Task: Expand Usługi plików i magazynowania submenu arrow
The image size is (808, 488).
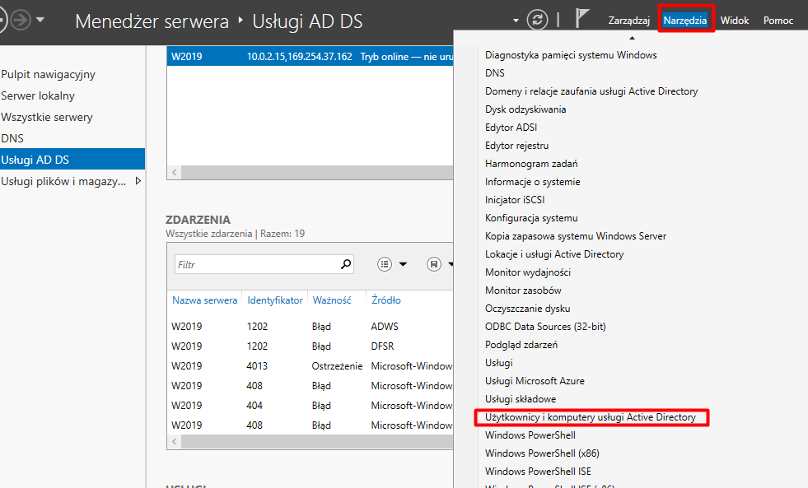Action: pos(138,181)
